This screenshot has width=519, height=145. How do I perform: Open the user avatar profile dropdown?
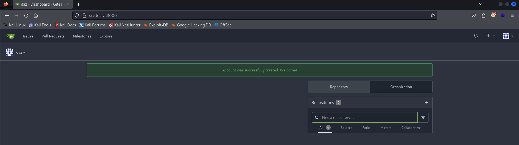[508, 36]
